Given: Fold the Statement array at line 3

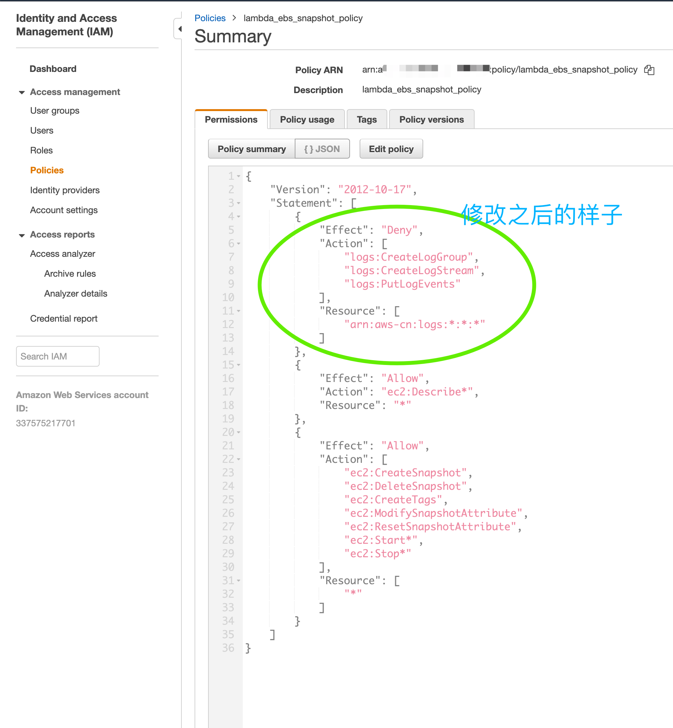Looking at the screenshot, I should coord(239,203).
